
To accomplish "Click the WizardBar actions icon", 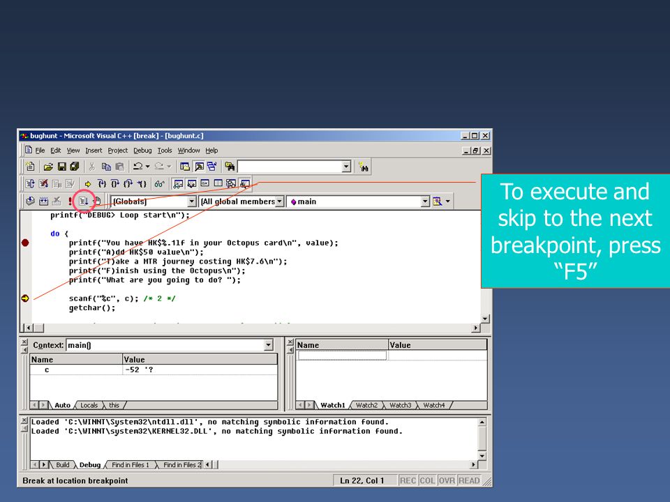I will pos(437,201).
